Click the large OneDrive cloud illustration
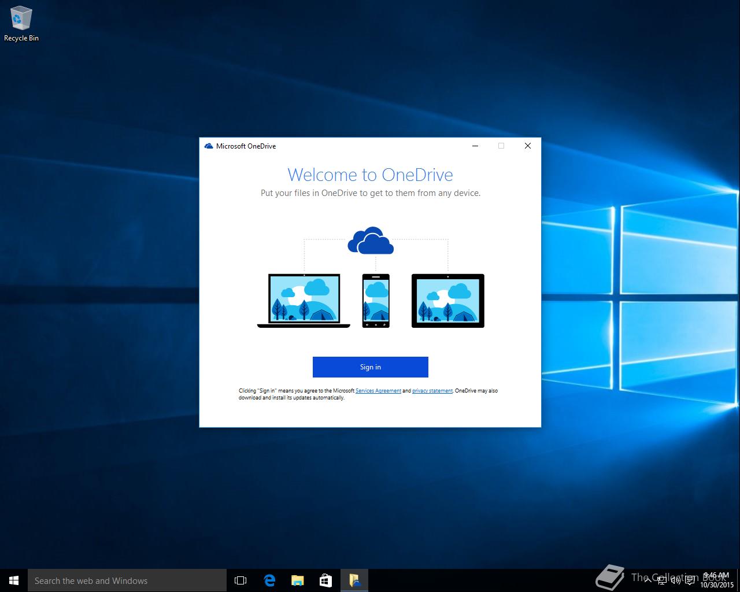Screen dimensions: 740x592 point(371,240)
